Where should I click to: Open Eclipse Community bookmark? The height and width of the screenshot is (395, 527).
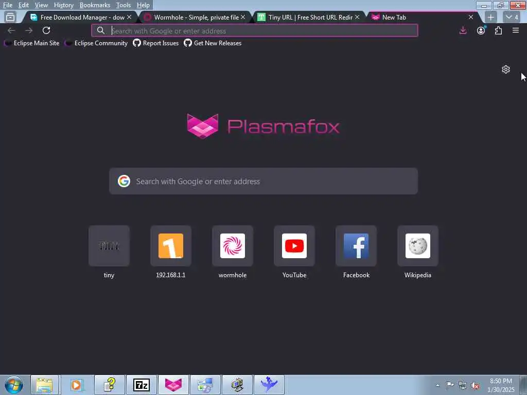(96, 43)
